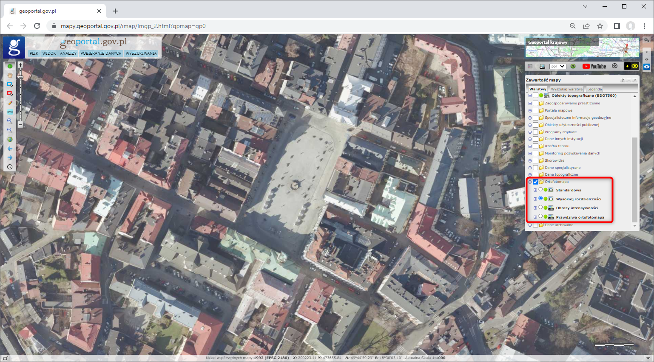Image resolution: width=654 pixels, height=362 pixels.
Task: Choose Prawdziwa ortofotomapa radio button
Action: coord(540,216)
